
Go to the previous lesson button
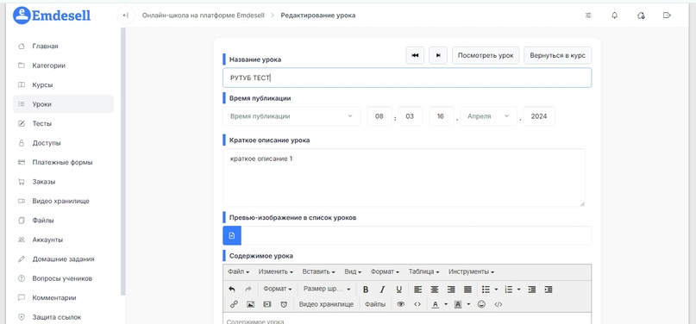point(415,55)
